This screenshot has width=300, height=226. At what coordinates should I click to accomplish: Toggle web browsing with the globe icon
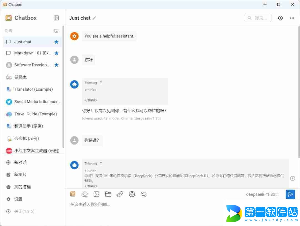coord(132,194)
